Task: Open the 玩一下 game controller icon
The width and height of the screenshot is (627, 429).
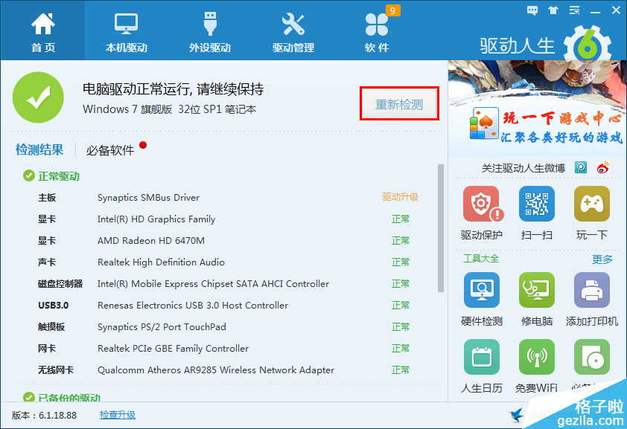Action: pyautogui.click(x=591, y=204)
